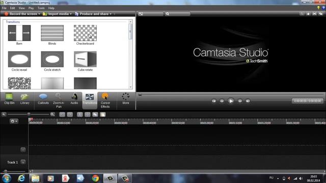Open the File menu
This screenshot has width=326, height=183.
[4, 8]
